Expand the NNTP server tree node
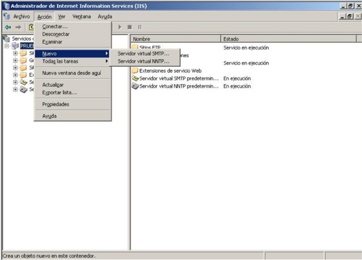 [15, 90]
